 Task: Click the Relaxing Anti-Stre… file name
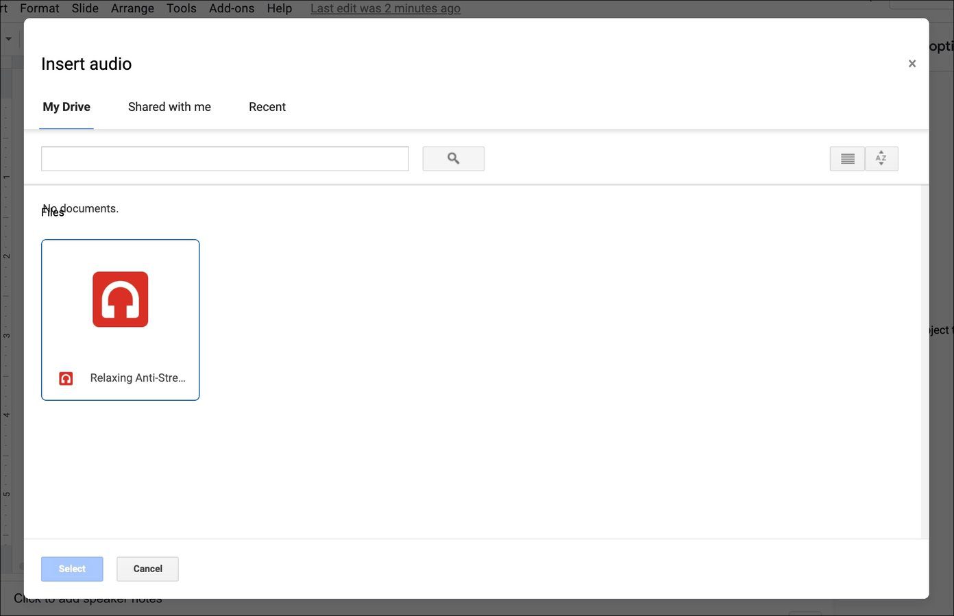pos(138,378)
